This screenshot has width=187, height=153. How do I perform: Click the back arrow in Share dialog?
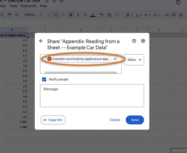coord(41,41)
